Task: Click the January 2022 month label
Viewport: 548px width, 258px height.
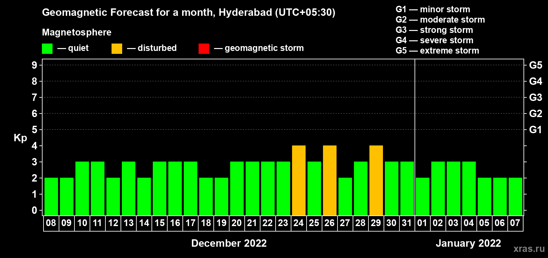Action: (468, 243)
